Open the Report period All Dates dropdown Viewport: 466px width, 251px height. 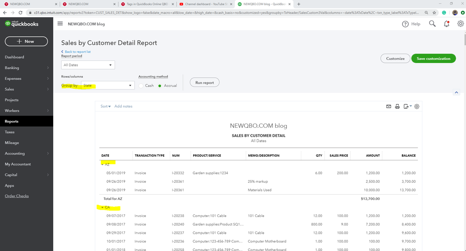coord(88,65)
